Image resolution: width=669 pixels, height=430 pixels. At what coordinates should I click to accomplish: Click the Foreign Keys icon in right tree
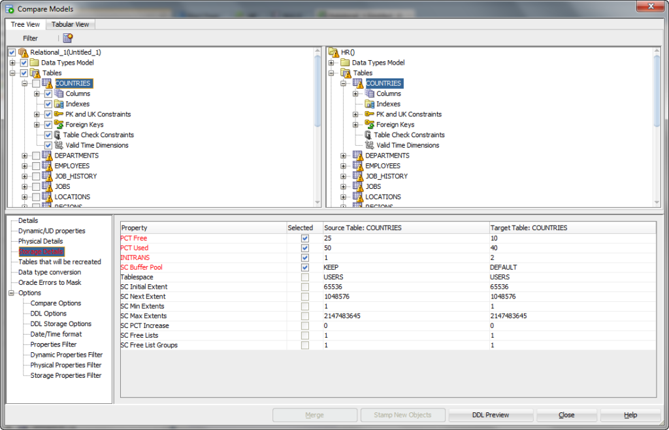click(x=370, y=125)
